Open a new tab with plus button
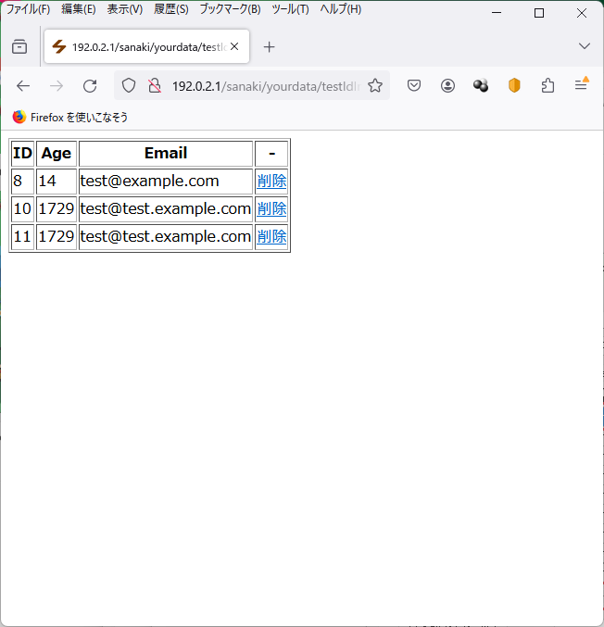Image resolution: width=604 pixels, height=627 pixels. click(x=270, y=47)
